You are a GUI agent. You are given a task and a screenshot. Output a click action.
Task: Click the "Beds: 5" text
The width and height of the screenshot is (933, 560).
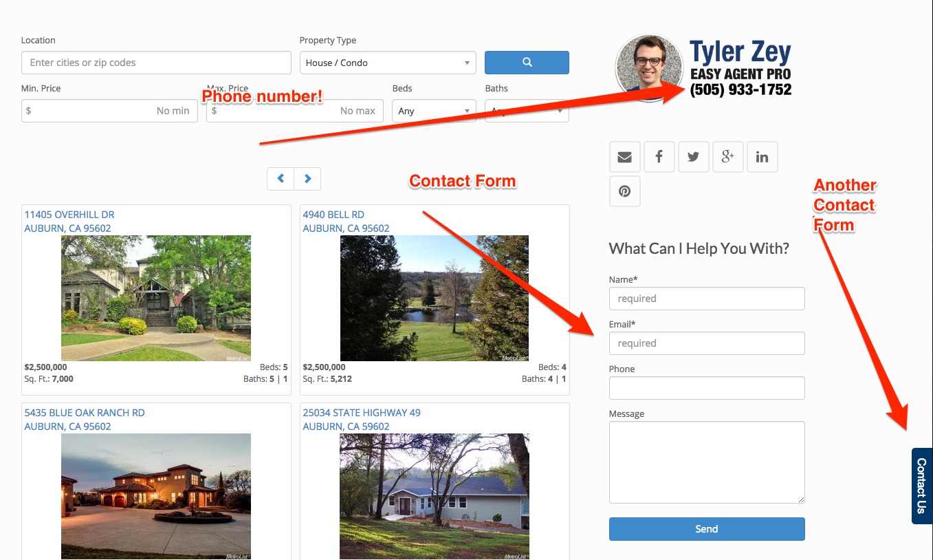pyautogui.click(x=274, y=367)
